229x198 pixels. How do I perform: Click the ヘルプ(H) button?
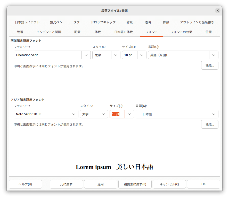(26, 184)
